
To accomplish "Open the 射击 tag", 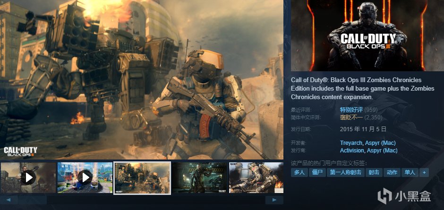I will pos(374,172).
